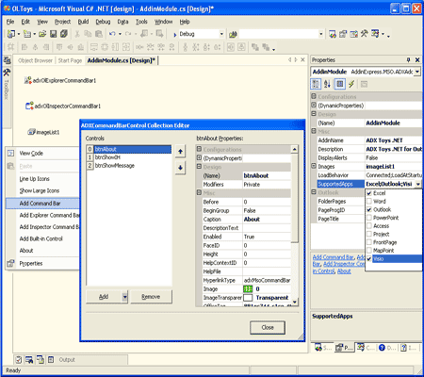
Task: Expand (DynamicProperties) in btnAbout properties
Action: (199, 157)
